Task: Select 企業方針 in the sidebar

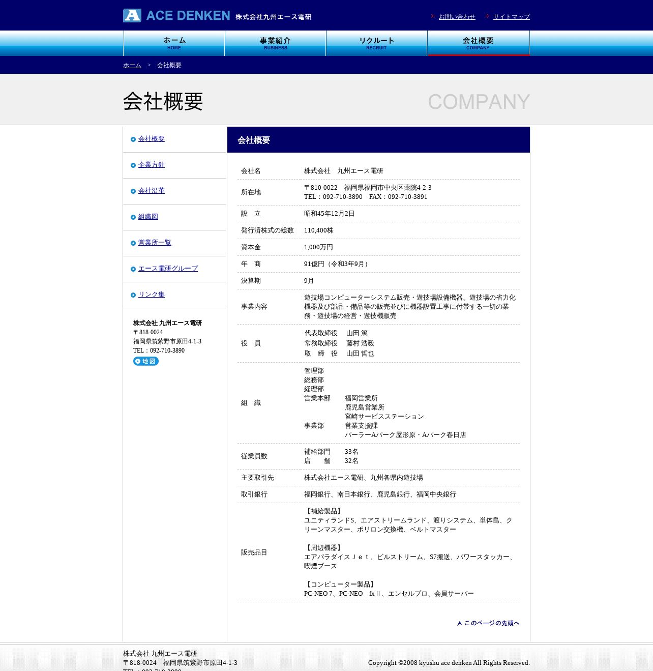Action: 152,165
